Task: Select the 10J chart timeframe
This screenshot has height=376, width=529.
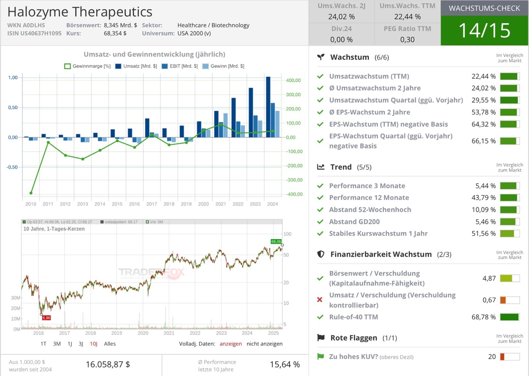Action: pos(94,344)
